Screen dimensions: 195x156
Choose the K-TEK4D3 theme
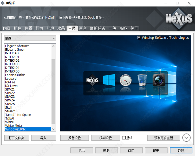[x=28, y=64]
